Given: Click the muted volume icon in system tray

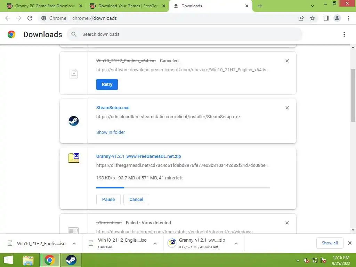Looking at the screenshot, I should (307, 260).
